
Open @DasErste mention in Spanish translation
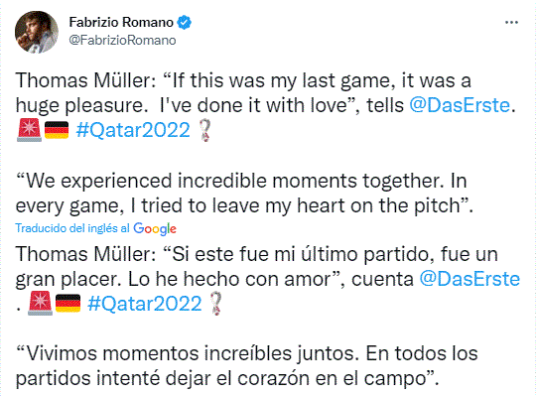469,279
